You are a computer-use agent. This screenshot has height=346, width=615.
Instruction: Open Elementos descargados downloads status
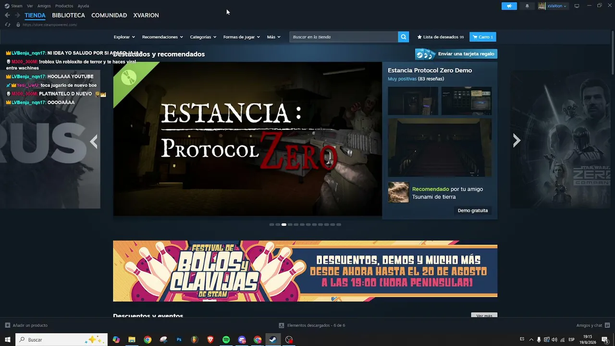click(312, 325)
